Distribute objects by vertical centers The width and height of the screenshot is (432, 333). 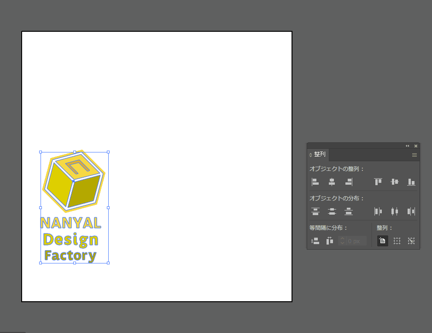point(332,211)
